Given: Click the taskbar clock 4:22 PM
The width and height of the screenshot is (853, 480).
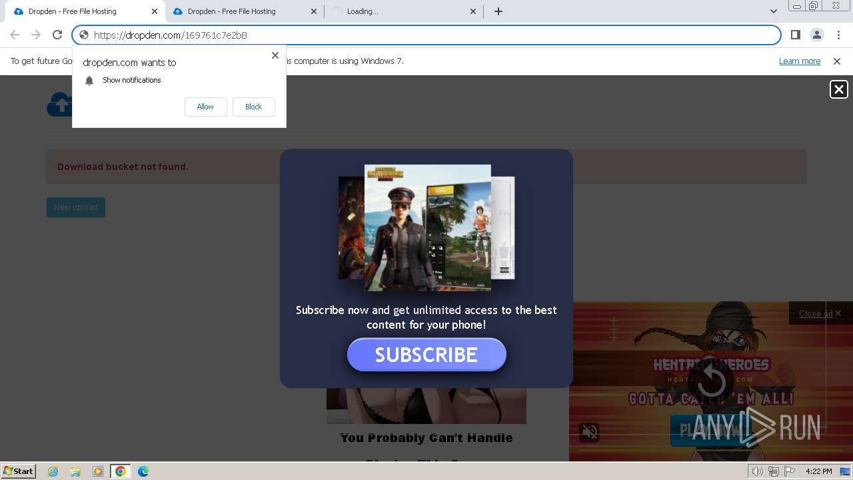Looking at the screenshot, I should point(818,471).
